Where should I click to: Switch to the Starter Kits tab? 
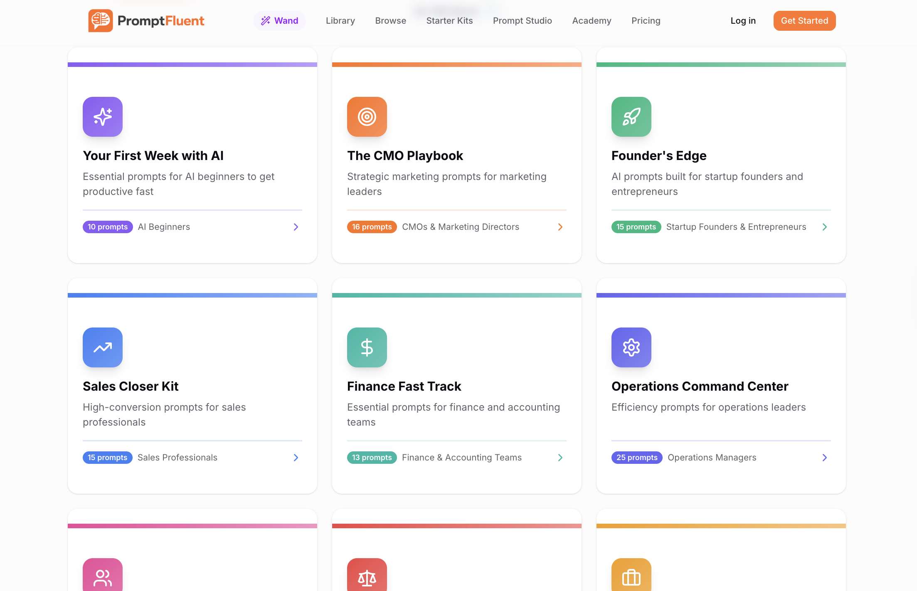449,20
